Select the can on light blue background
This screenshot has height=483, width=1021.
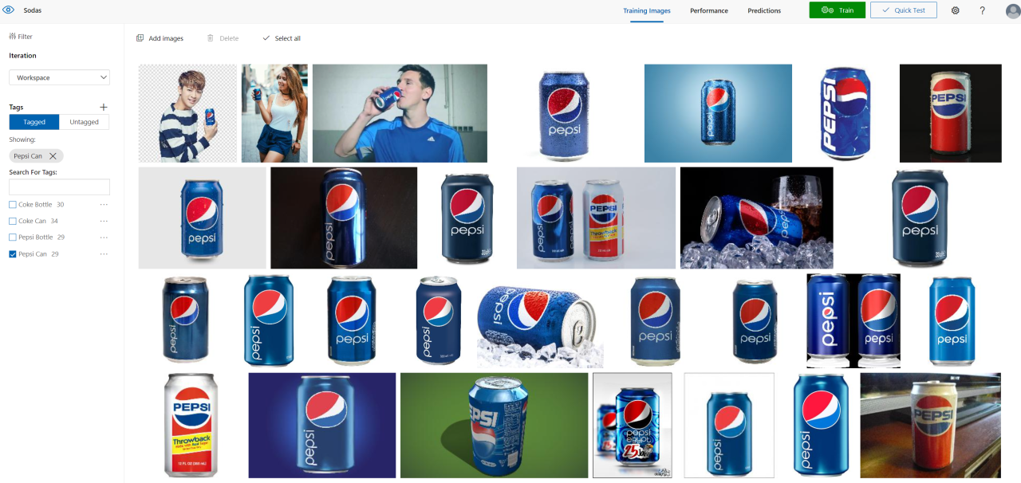pos(718,113)
